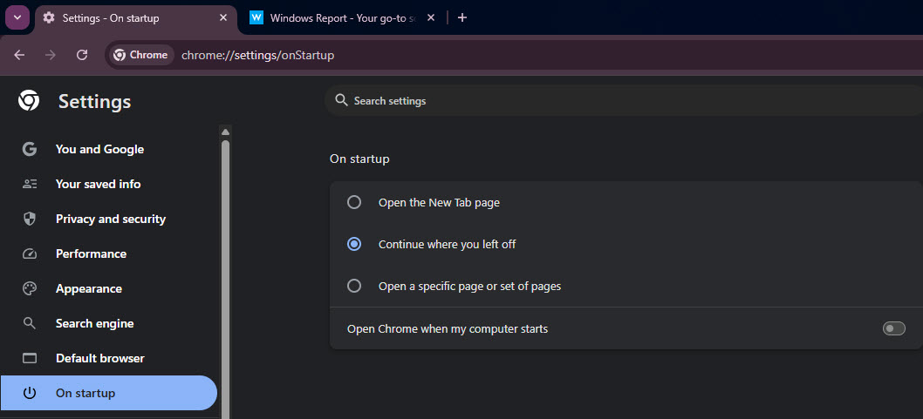Viewport: 923px width, 419px height.
Task: Select Continue where you left off
Action: 354,244
